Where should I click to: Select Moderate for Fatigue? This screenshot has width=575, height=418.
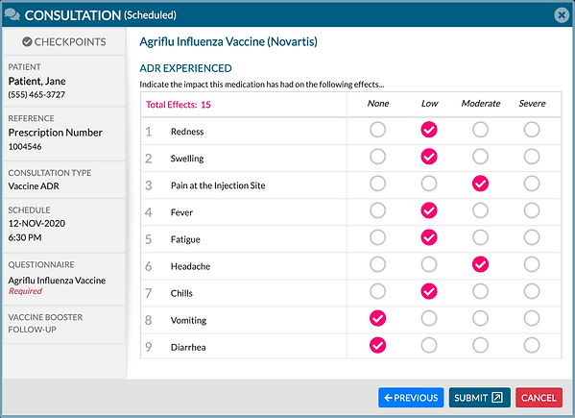480,237
